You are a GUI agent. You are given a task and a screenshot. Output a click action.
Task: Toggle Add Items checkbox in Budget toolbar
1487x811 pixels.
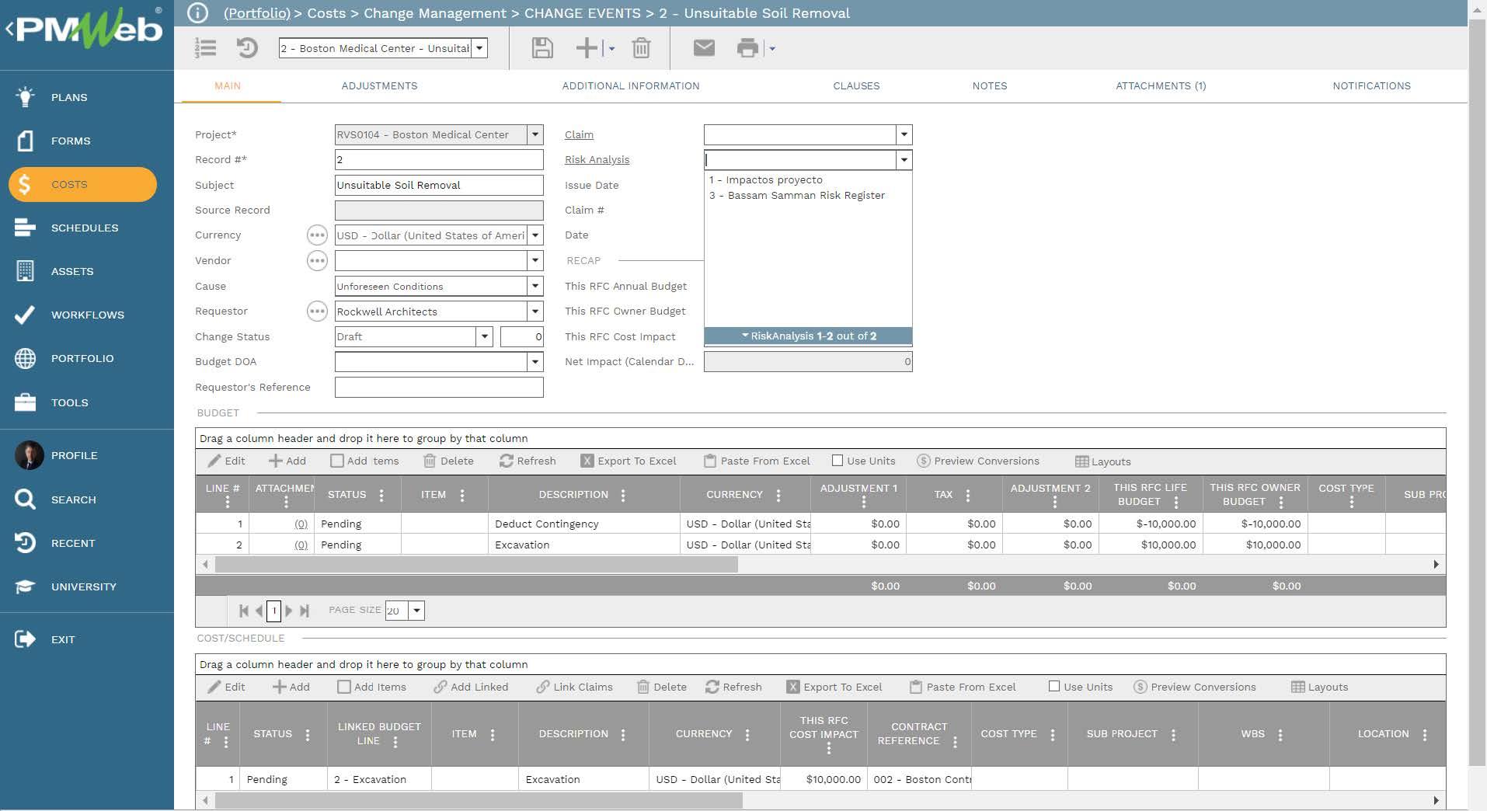point(337,461)
